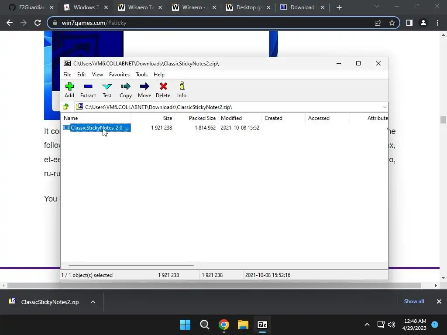The image size is (447, 335).
Task: Go back in Chrome
Action: coord(10,23)
